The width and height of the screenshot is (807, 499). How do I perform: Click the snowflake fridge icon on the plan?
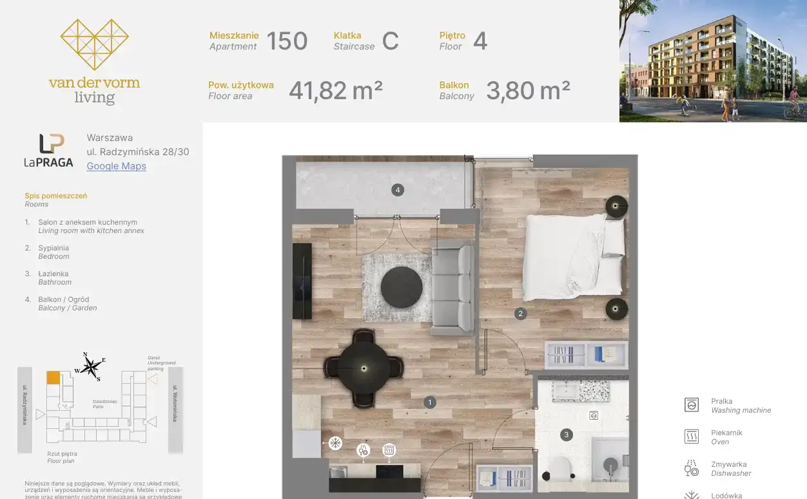pos(335,443)
